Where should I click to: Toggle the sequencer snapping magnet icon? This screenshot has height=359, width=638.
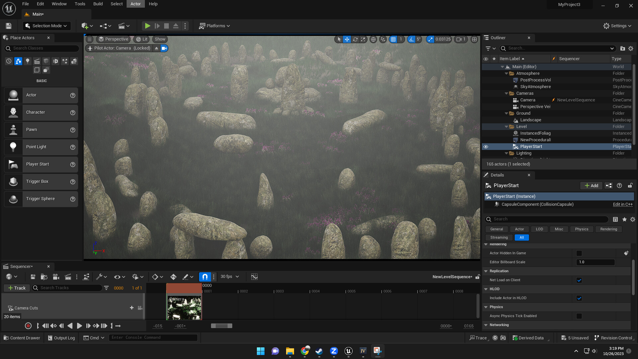point(205,277)
